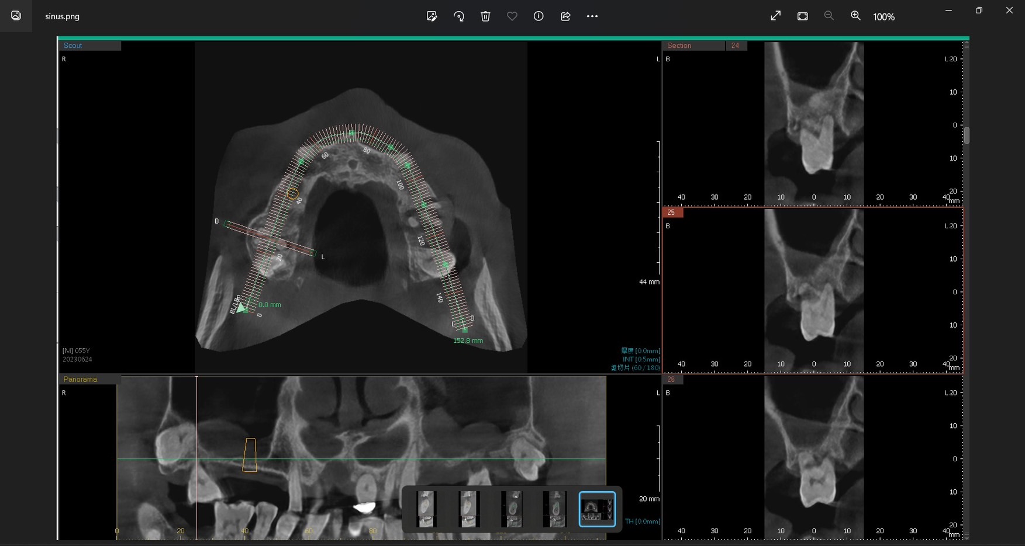
Task: Mark the photo as favorite with heart
Action: click(x=512, y=16)
